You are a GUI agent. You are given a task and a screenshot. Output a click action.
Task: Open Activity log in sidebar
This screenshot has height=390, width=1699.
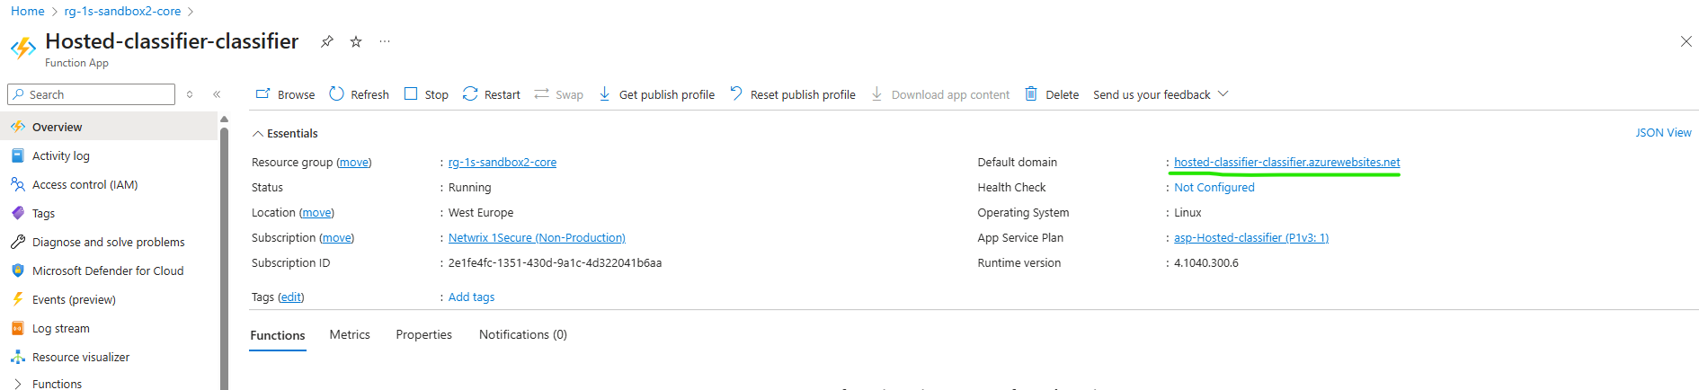(61, 155)
